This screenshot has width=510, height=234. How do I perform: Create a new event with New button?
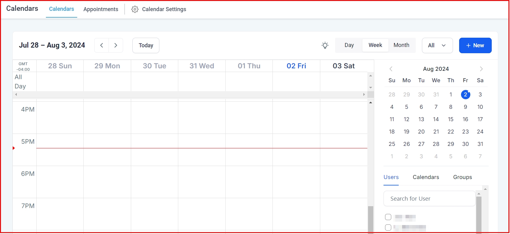click(475, 45)
